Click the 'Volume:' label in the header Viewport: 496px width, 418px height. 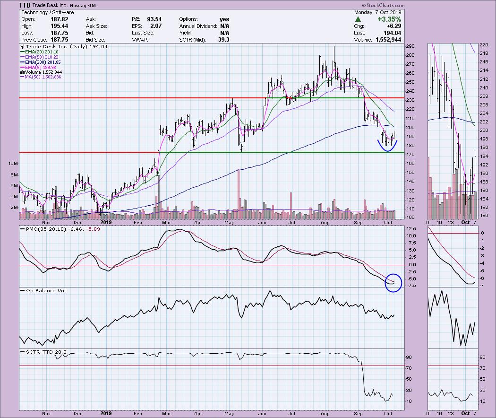coord(363,40)
